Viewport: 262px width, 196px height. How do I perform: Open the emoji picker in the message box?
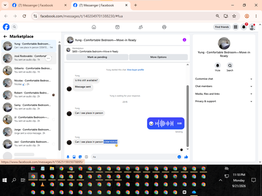coord(179,157)
